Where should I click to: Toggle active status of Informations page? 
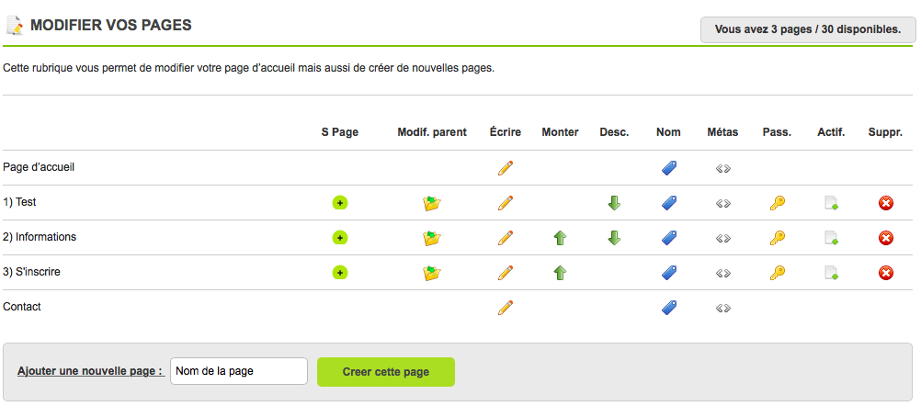pos(831,238)
